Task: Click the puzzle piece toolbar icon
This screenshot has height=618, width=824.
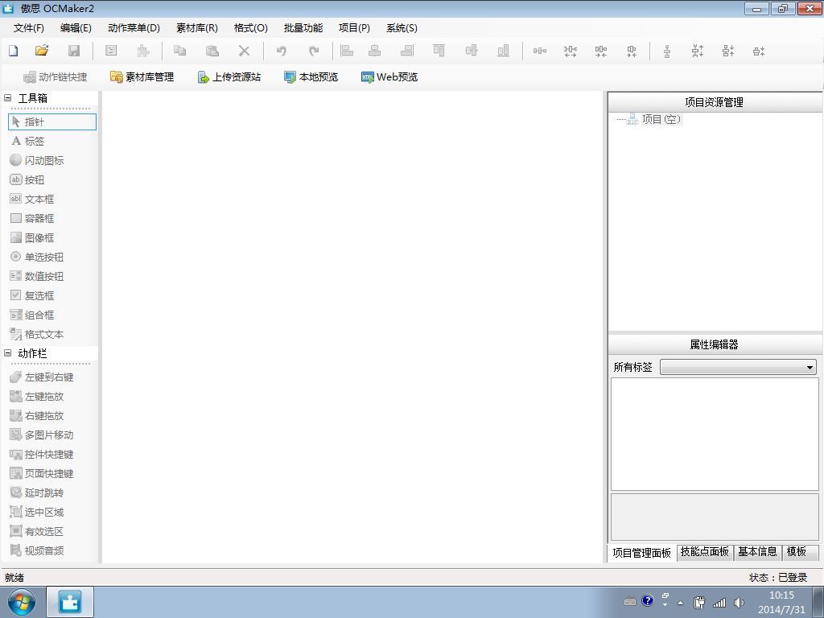Action: click(143, 51)
